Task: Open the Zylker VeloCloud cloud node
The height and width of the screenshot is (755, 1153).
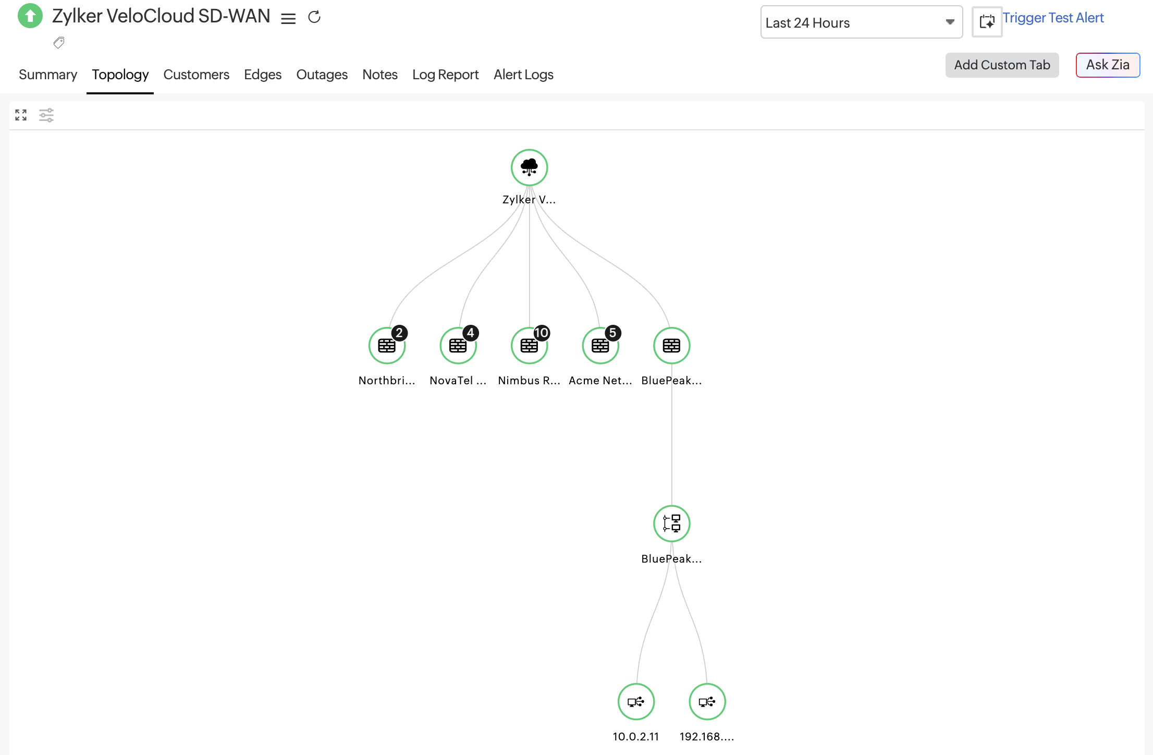Action: [529, 167]
